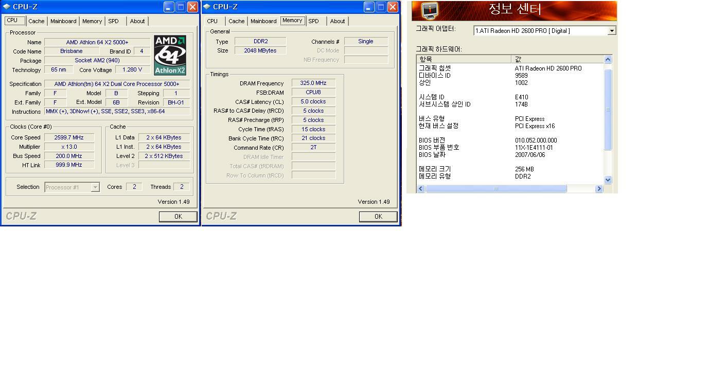Click the Core Speed value 2599.7 MHz

click(69, 137)
